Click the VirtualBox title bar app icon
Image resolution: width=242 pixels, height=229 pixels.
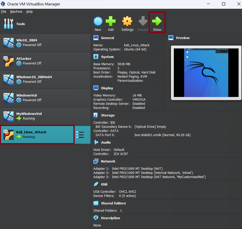[3, 4]
